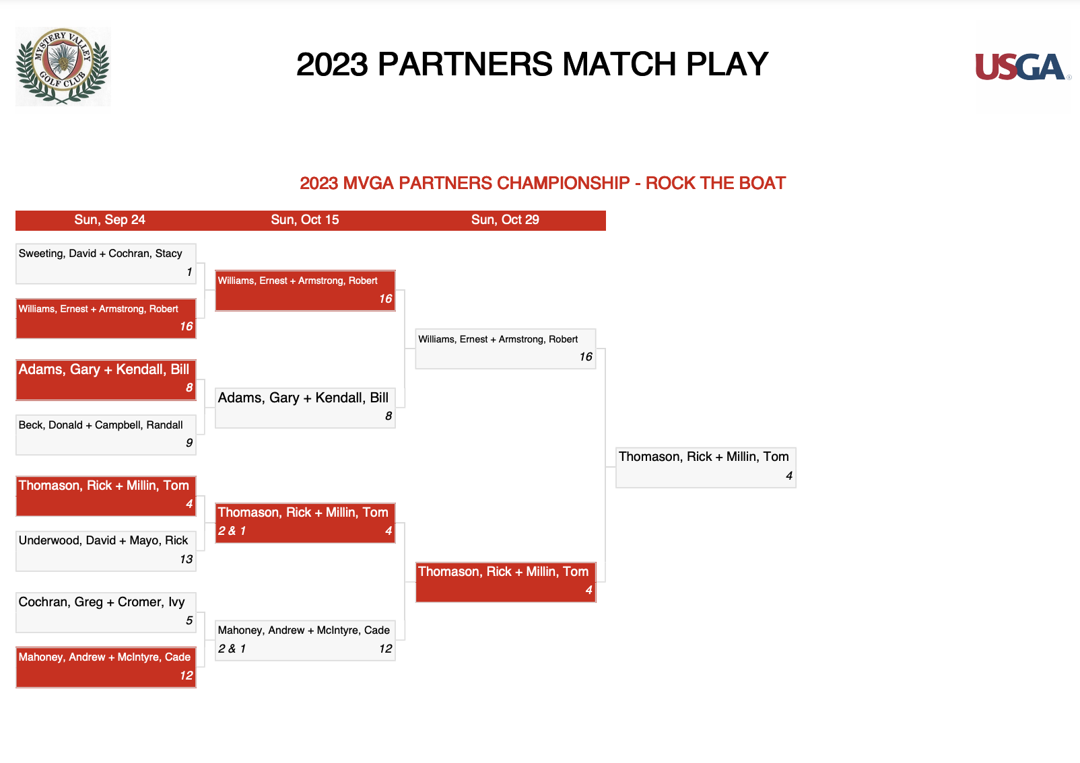The width and height of the screenshot is (1080, 763).
Task: Select the Sun, Oct 29 round header
Action: click(x=505, y=220)
